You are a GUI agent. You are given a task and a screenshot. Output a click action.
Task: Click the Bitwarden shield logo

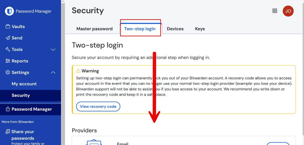click(9, 11)
